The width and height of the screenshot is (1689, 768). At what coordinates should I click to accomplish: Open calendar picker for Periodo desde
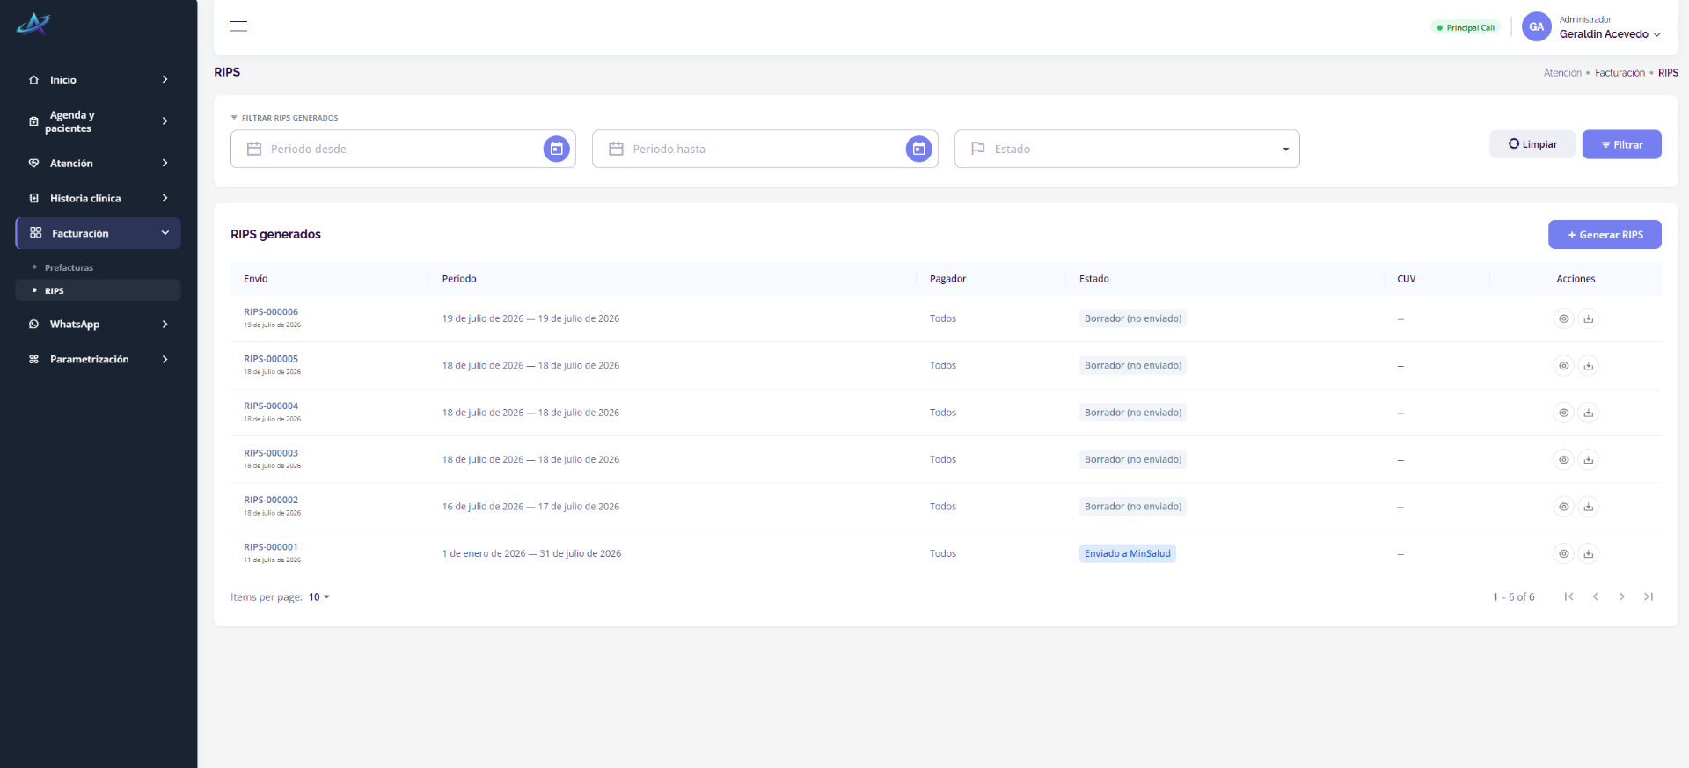click(x=556, y=150)
